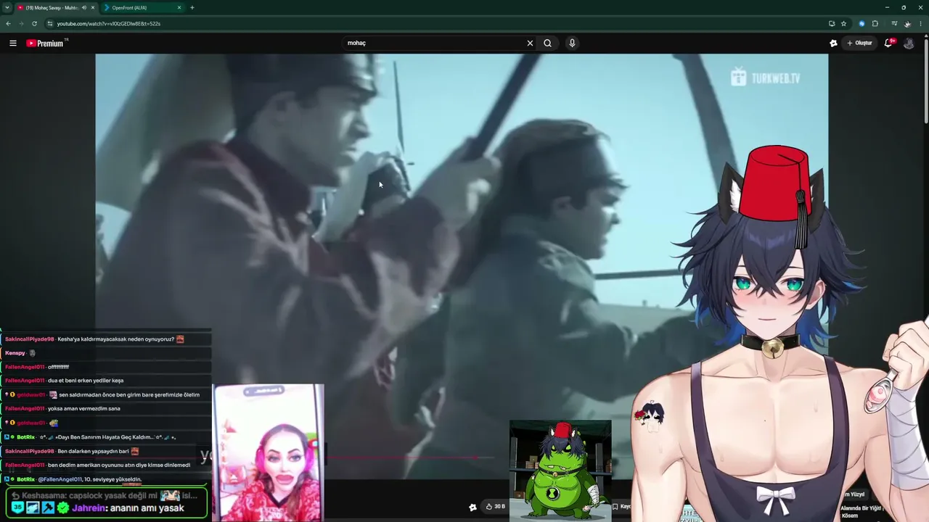Image resolution: width=929 pixels, height=522 pixels.
Task: Open the Chrome three-dot menu
Action: 920,24
